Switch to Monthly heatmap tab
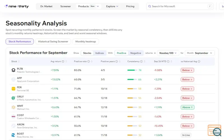This screenshot has height=140, width=224. (x=86, y=41)
